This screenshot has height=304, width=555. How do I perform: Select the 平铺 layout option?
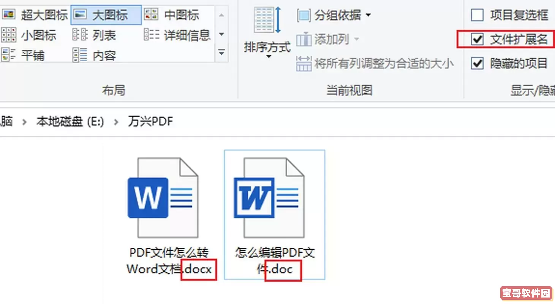[x=24, y=55]
